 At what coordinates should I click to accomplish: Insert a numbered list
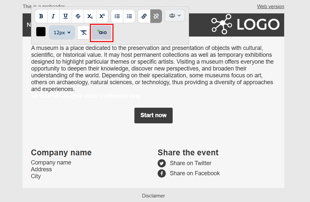pyautogui.click(x=117, y=16)
